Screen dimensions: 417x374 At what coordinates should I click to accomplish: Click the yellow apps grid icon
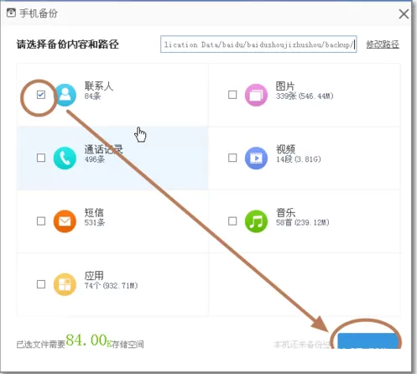pos(65,284)
